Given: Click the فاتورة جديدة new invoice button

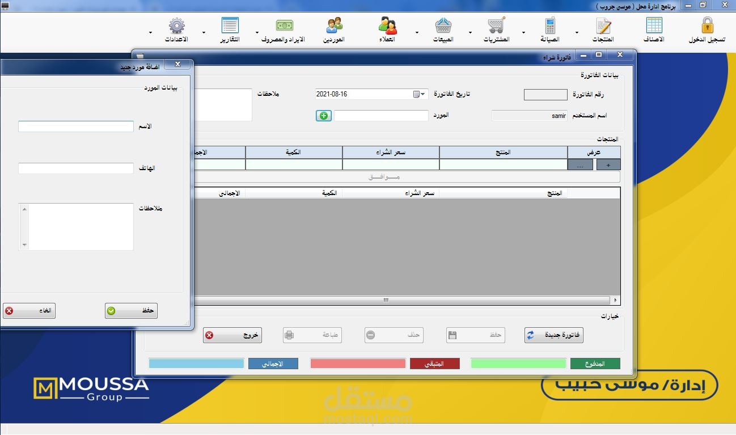Looking at the screenshot, I should [553, 335].
